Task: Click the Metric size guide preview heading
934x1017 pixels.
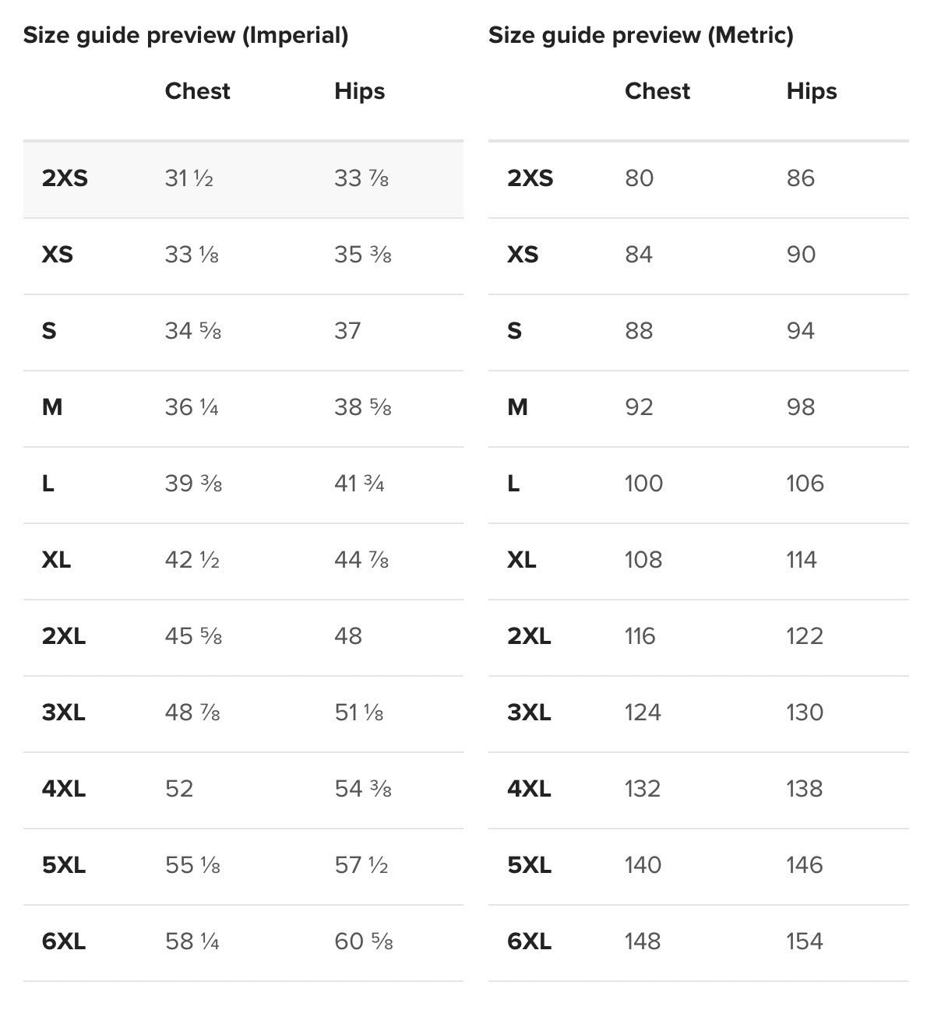Action: click(640, 35)
